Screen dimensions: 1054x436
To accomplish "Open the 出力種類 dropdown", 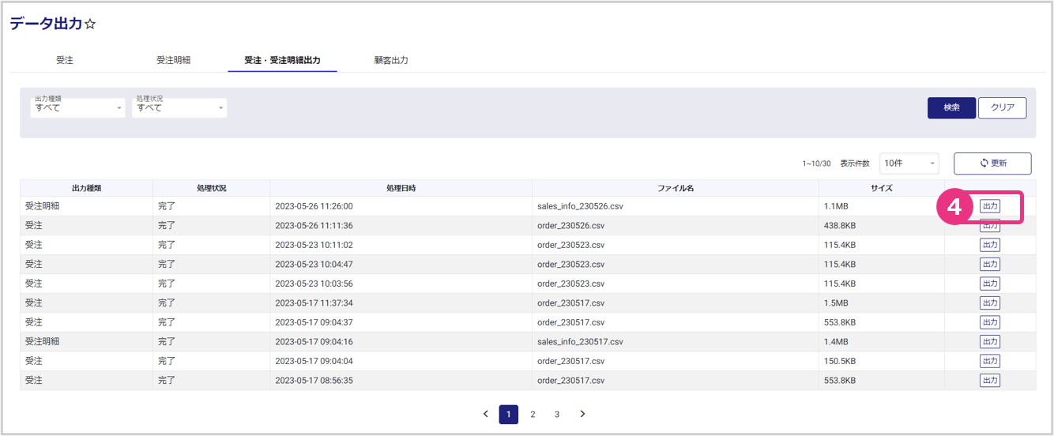I will (x=77, y=107).
